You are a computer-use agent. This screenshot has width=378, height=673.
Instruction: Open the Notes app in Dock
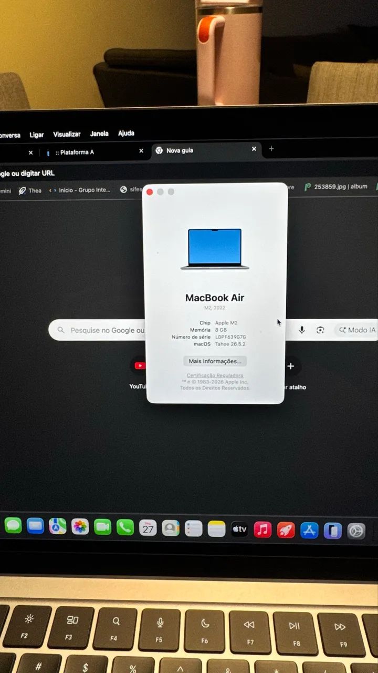[x=216, y=529]
